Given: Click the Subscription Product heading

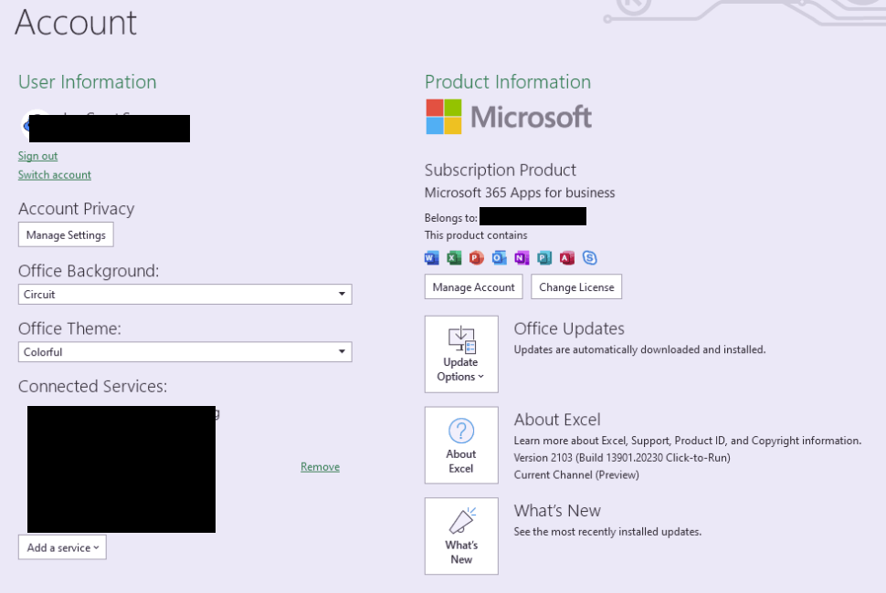Looking at the screenshot, I should coord(500,170).
